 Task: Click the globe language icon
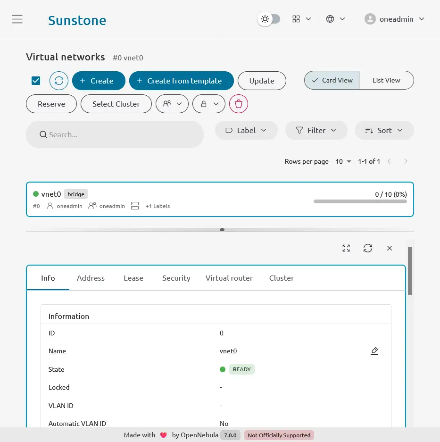(330, 19)
